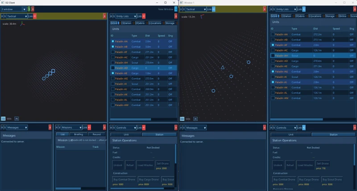Image resolution: width=357 pixels, height=191 pixels.
Task: Close the Missions panel
Action: pyautogui.click(x=104, y=127)
